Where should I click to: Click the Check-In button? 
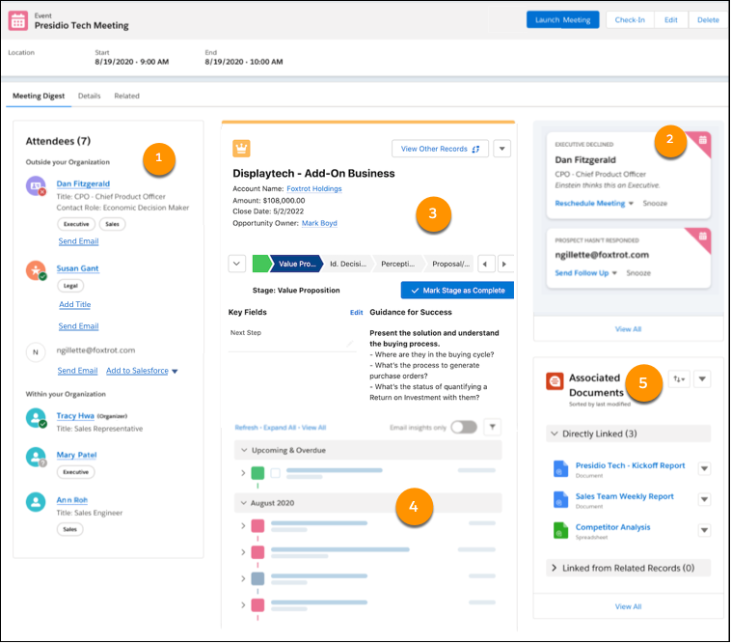coord(630,20)
